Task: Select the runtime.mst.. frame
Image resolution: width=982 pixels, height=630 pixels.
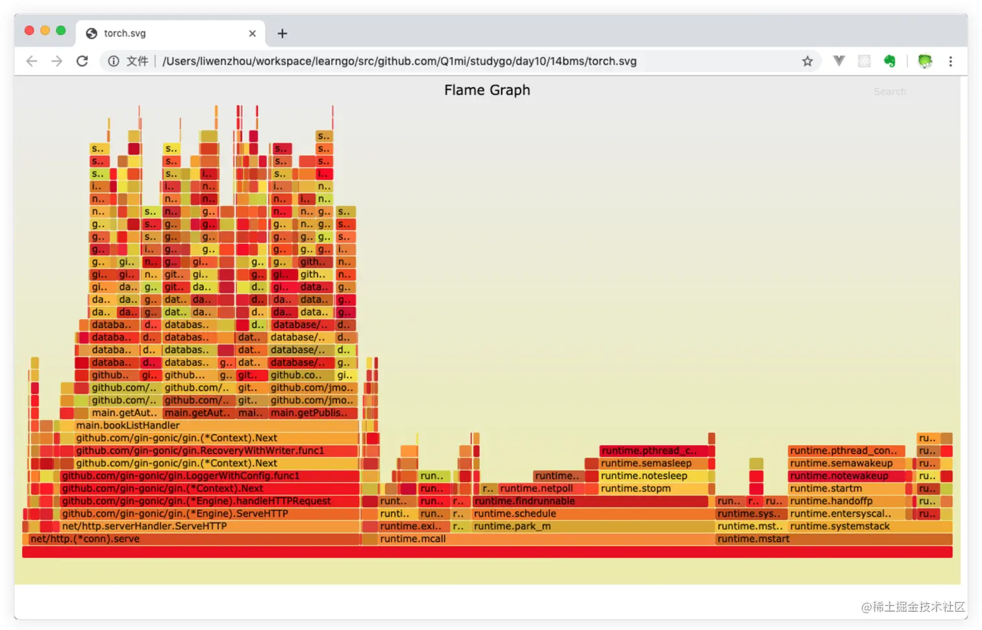Action: point(751,526)
